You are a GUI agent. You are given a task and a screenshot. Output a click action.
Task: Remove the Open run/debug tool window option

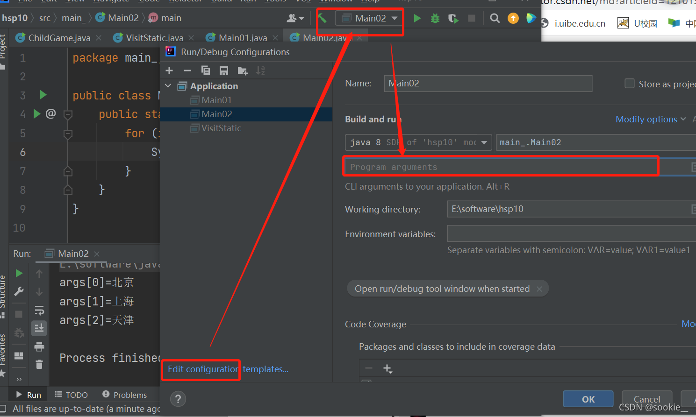(539, 289)
